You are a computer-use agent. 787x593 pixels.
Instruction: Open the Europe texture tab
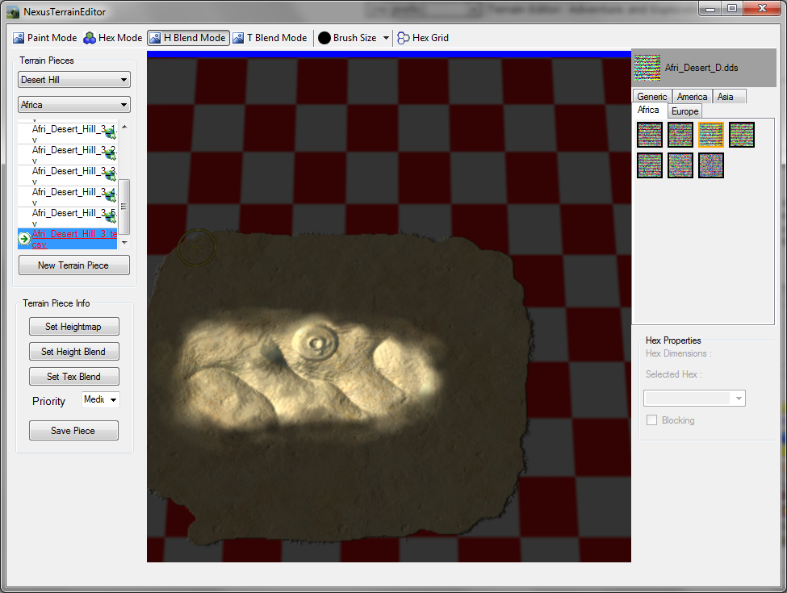(x=685, y=111)
